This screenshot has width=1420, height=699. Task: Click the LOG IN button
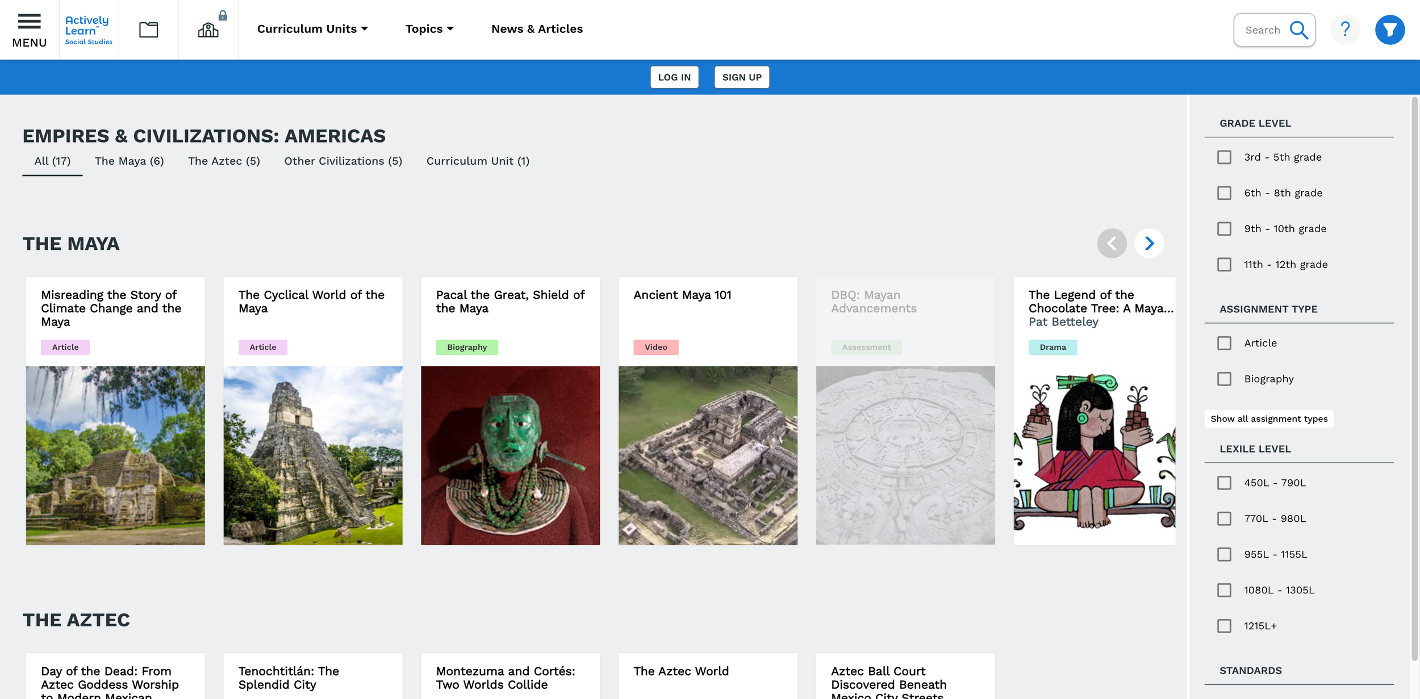coord(674,77)
